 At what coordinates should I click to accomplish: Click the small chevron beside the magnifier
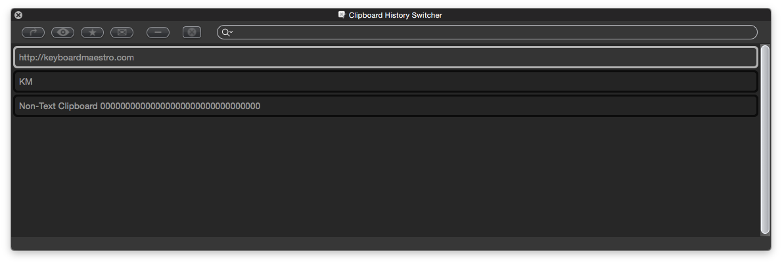231,32
